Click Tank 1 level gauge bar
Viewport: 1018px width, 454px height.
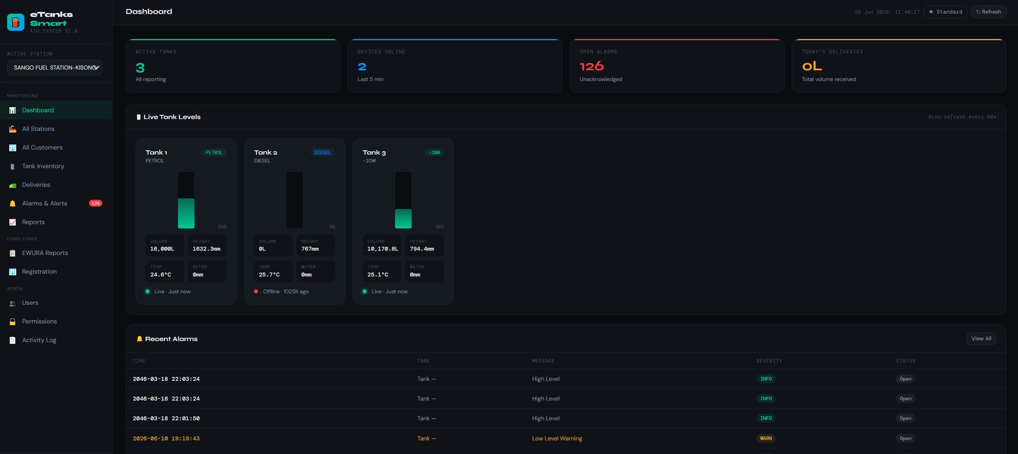click(x=186, y=200)
